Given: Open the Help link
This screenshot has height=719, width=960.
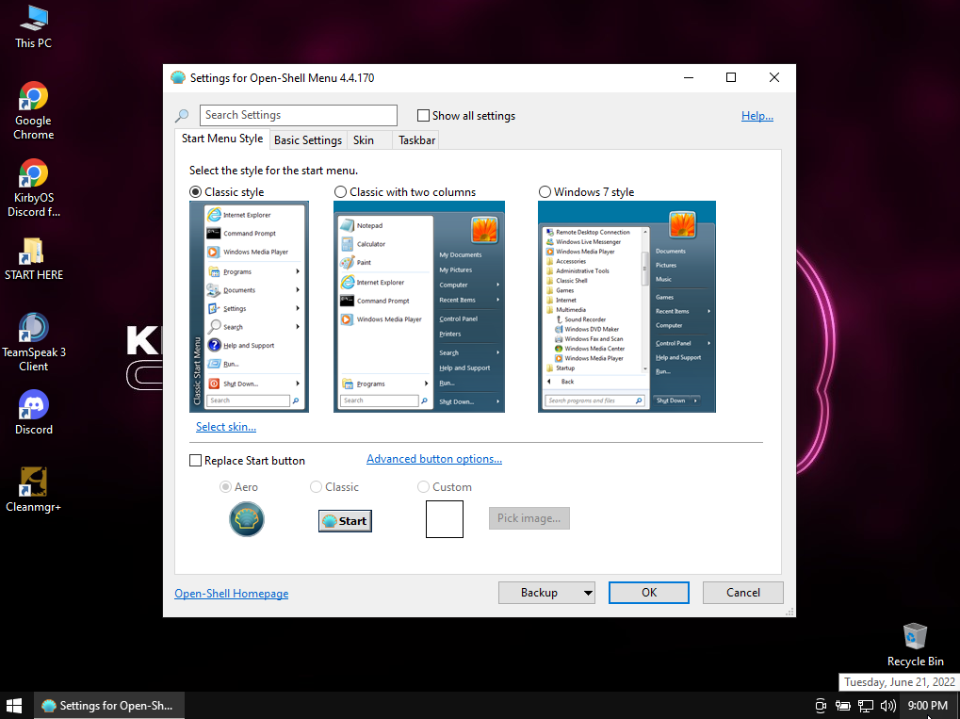Looking at the screenshot, I should (x=757, y=116).
